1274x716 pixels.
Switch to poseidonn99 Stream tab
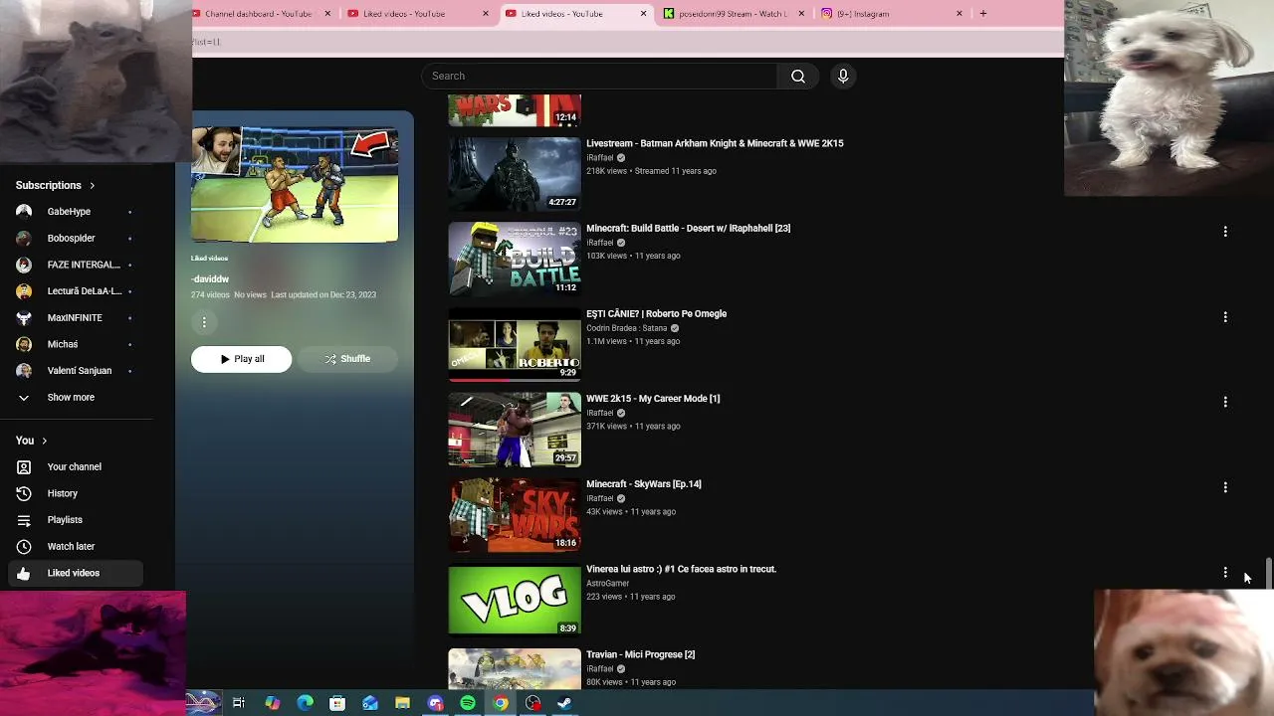point(733,14)
